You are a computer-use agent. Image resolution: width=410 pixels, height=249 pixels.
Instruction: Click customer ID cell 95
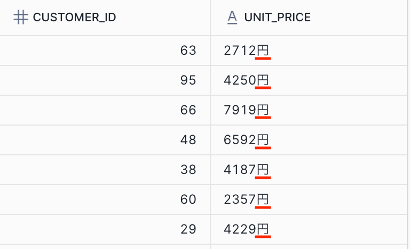[188, 80]
